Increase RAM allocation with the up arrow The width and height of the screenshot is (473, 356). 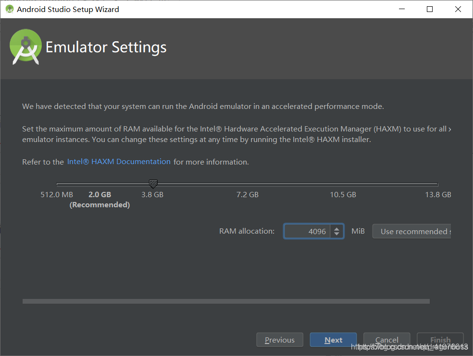[336, 228]
